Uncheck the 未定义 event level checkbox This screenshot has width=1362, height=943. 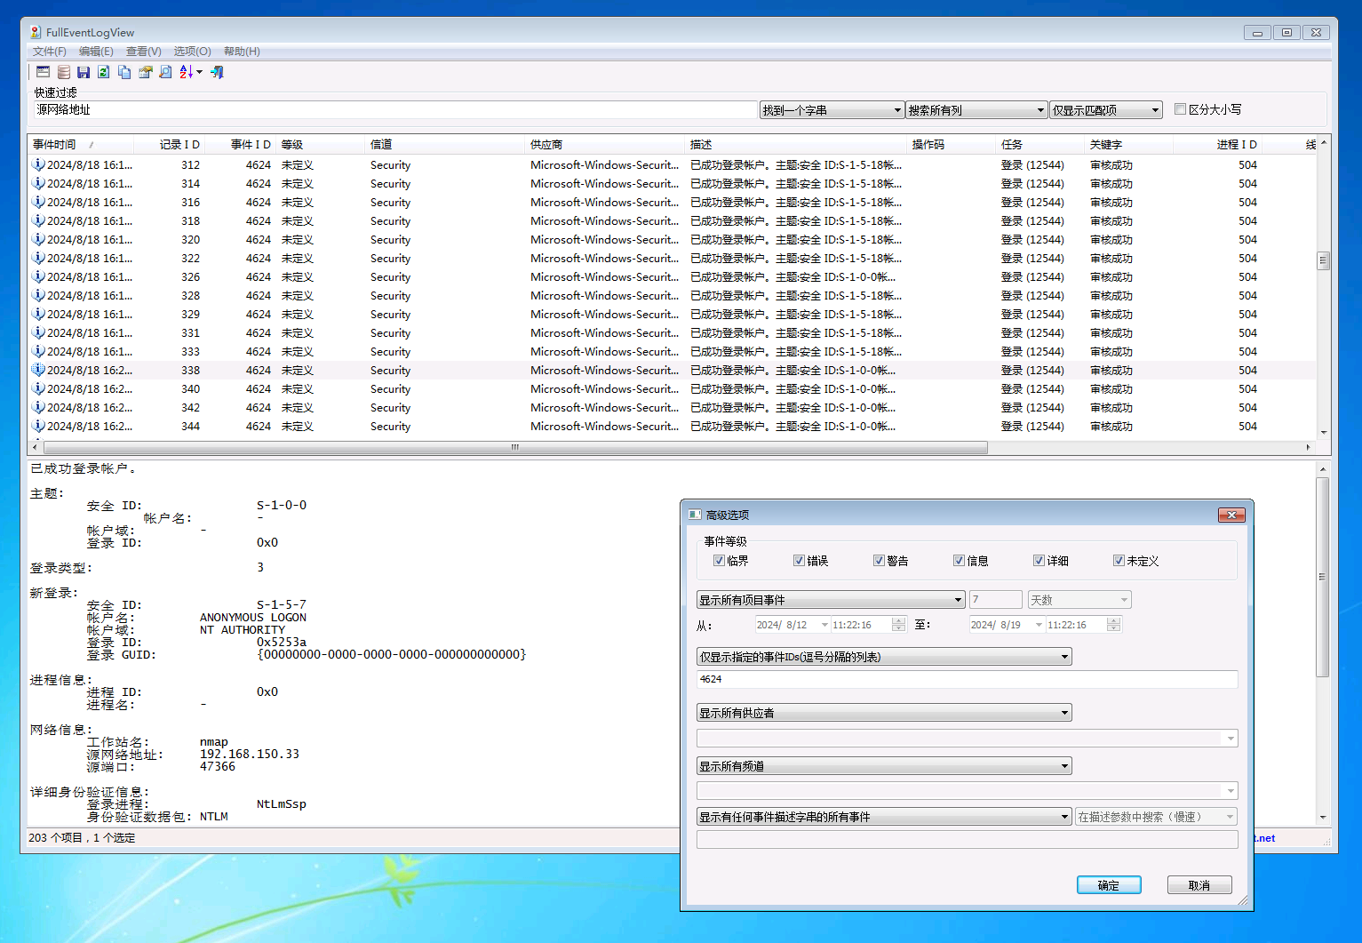tap(1119, 561)
